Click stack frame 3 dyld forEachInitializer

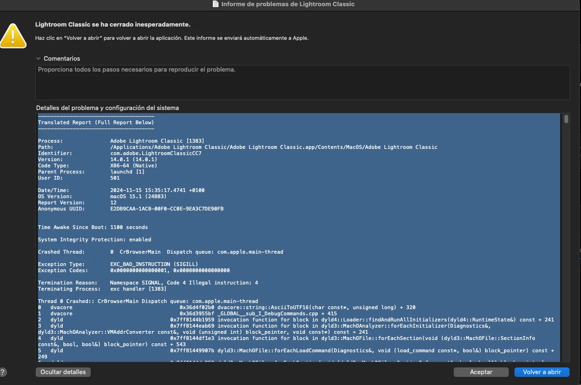264,329
